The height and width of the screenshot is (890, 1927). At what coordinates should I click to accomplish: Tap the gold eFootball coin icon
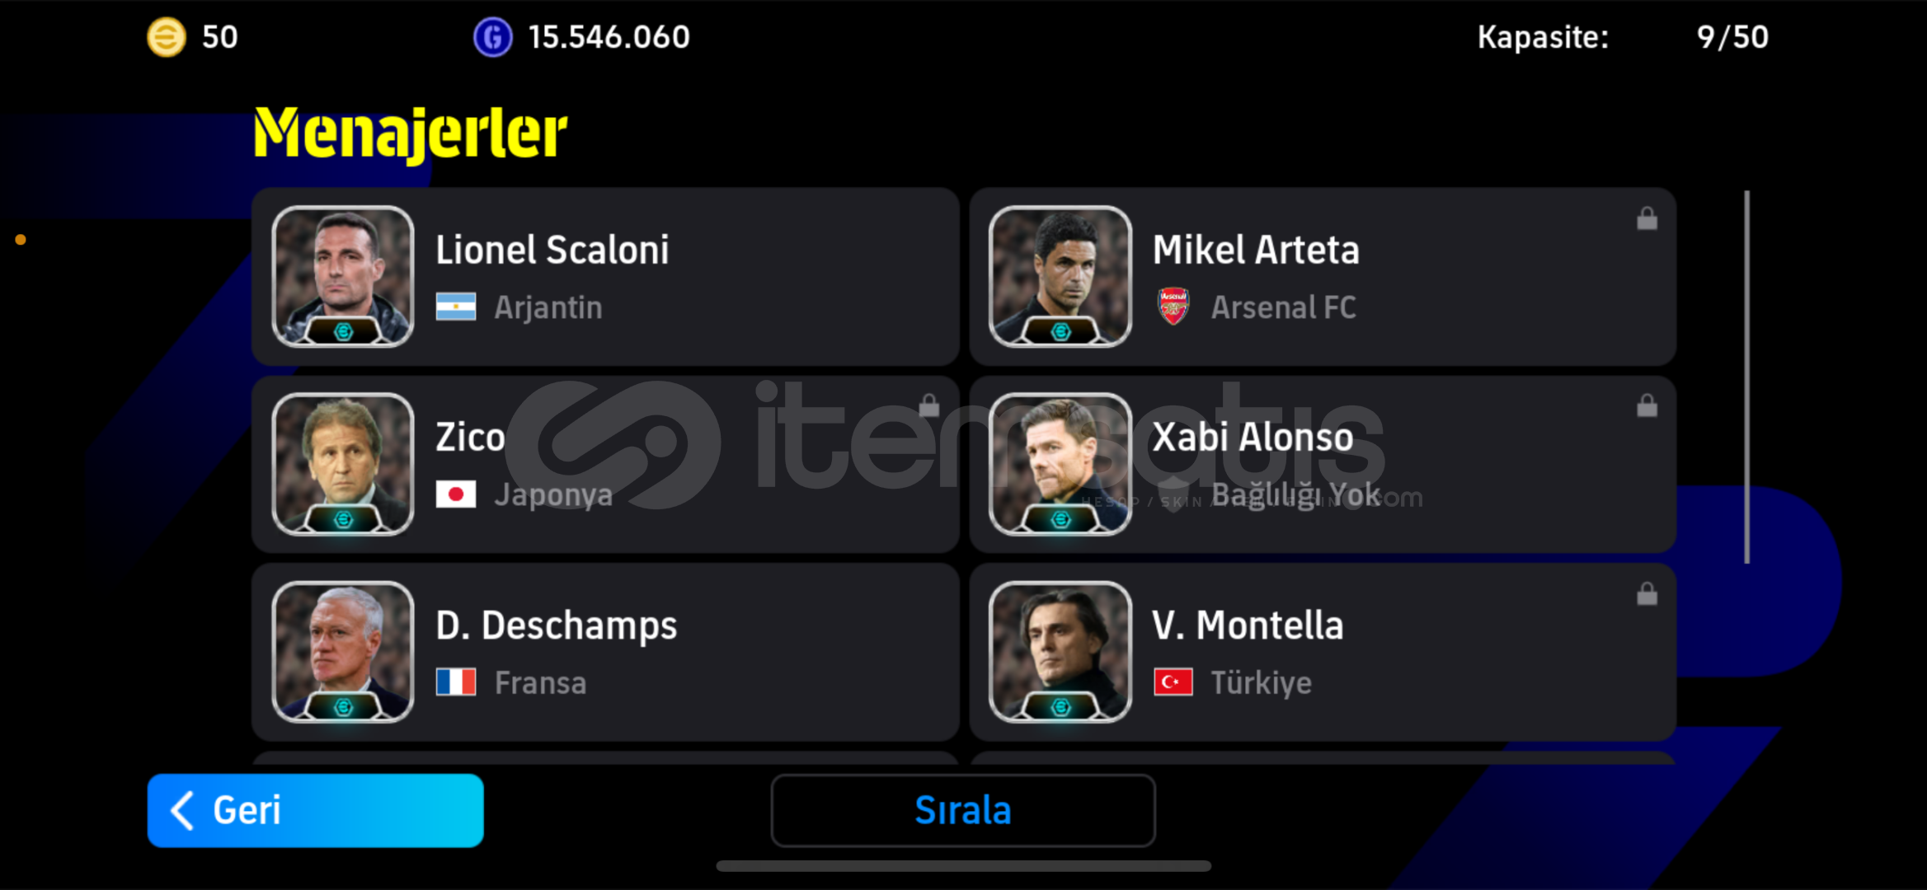pyautogui.click(x=166, y=37)
